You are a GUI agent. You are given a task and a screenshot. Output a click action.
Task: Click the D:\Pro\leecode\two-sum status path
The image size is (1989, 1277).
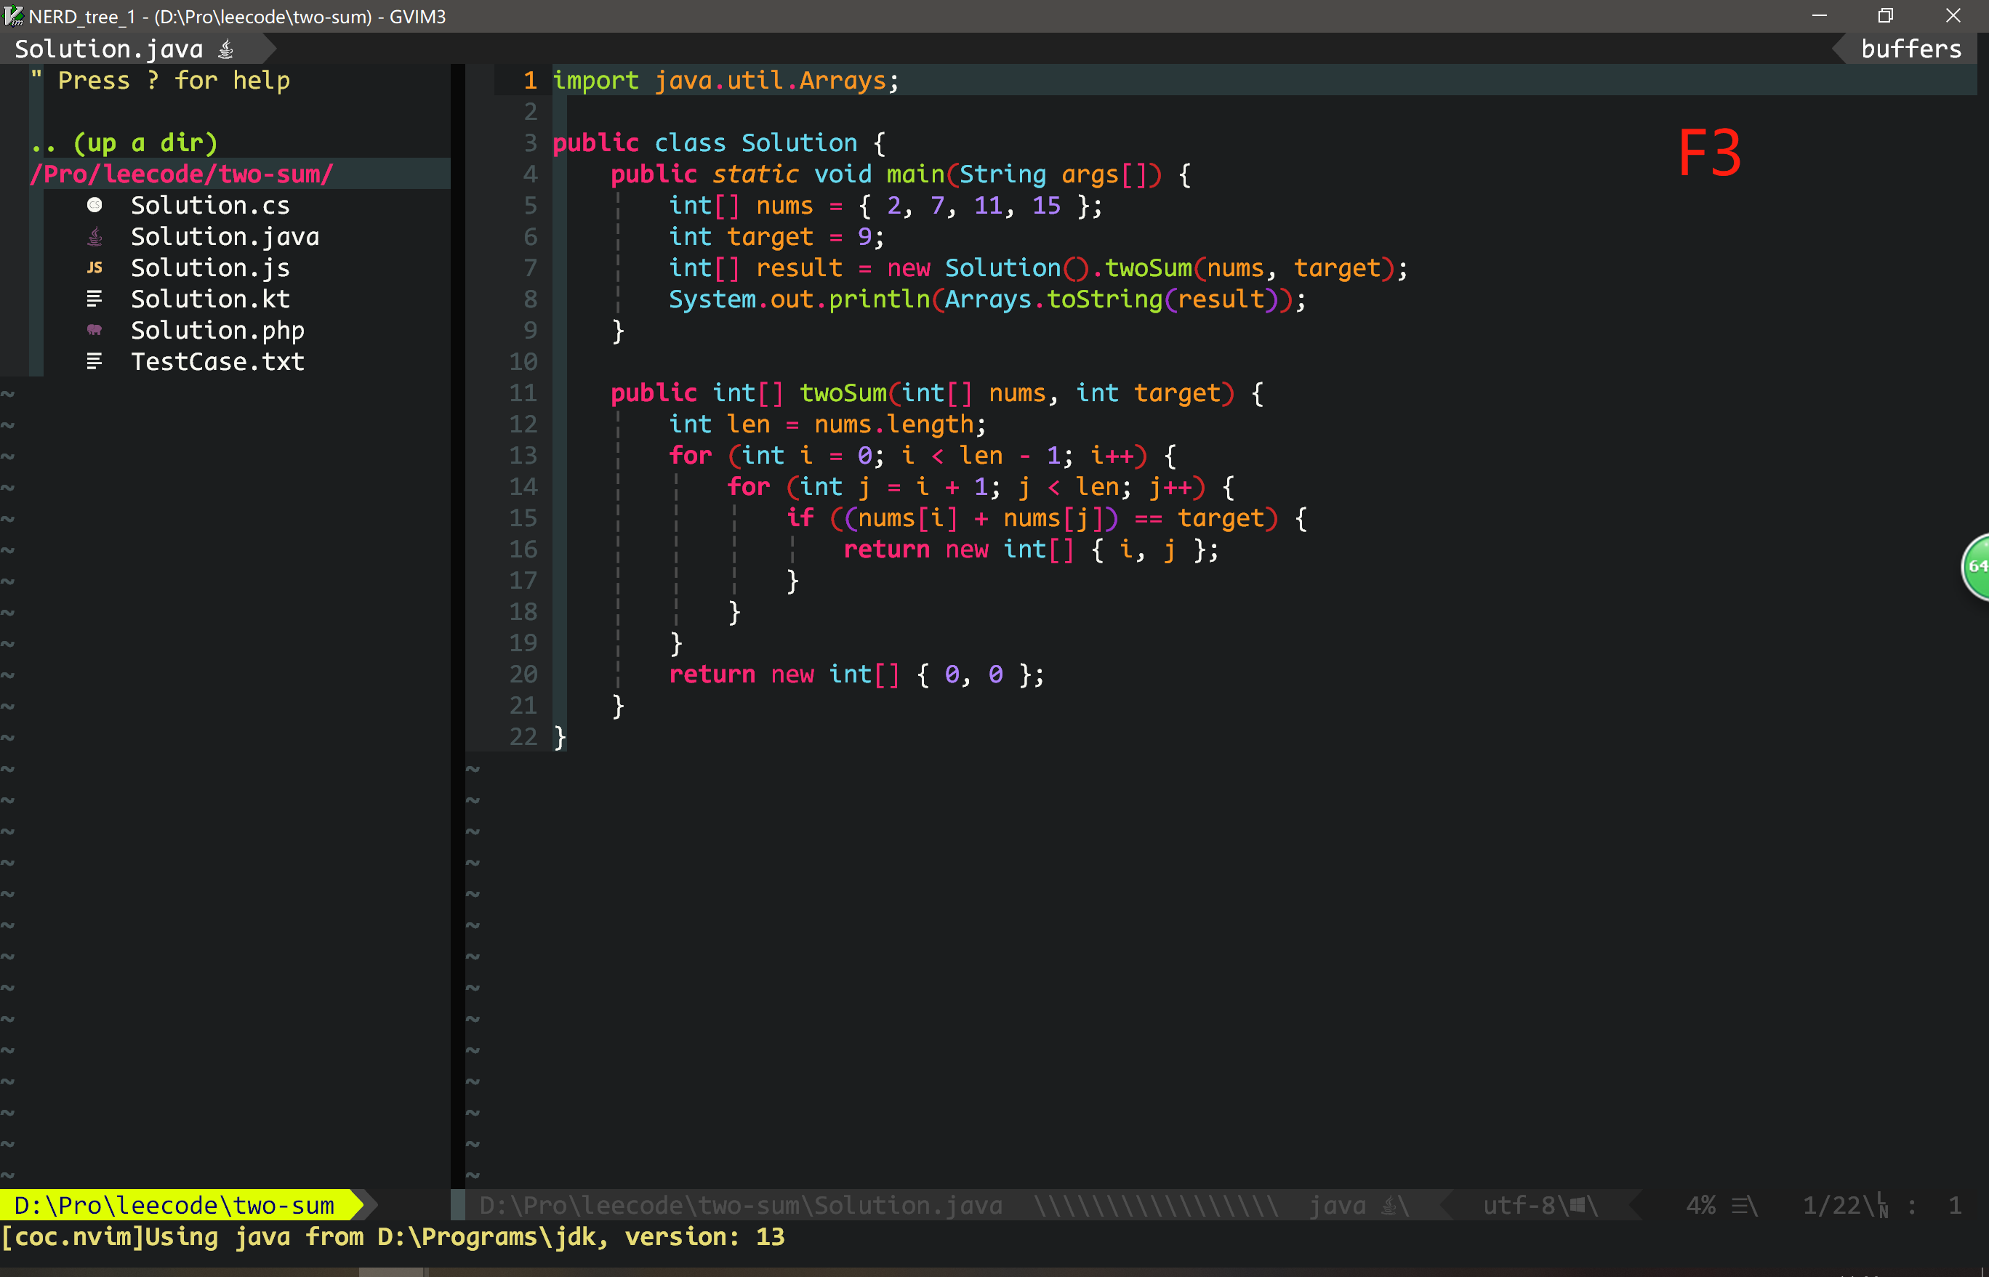(x=174, y=1205)
